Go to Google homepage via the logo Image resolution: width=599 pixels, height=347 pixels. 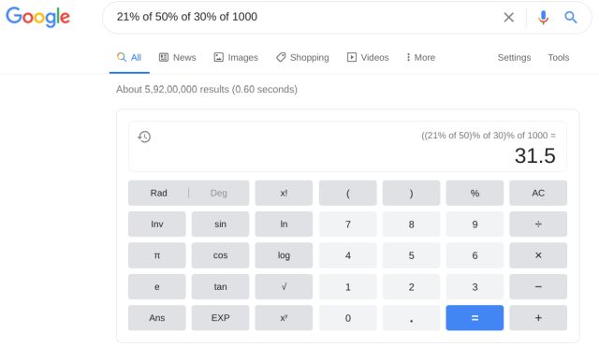[x=37, y=17]
